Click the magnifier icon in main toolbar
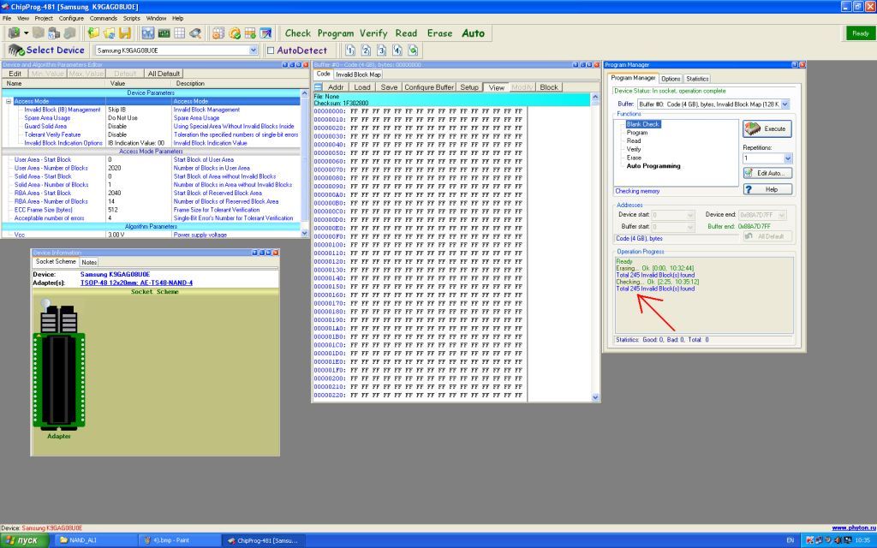Image resolution: width=877 pixels, height=548 pixels. (x=195, y=33)
